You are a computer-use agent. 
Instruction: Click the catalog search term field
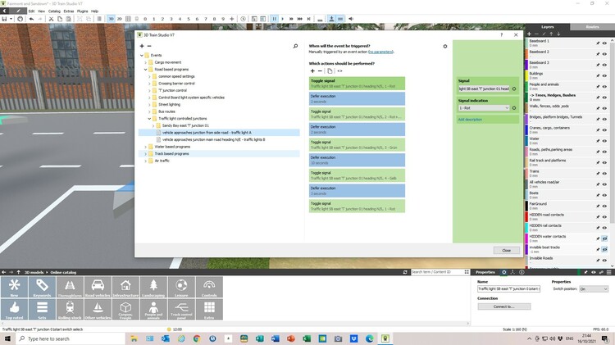pyautogui.click(x=436, y=272)
